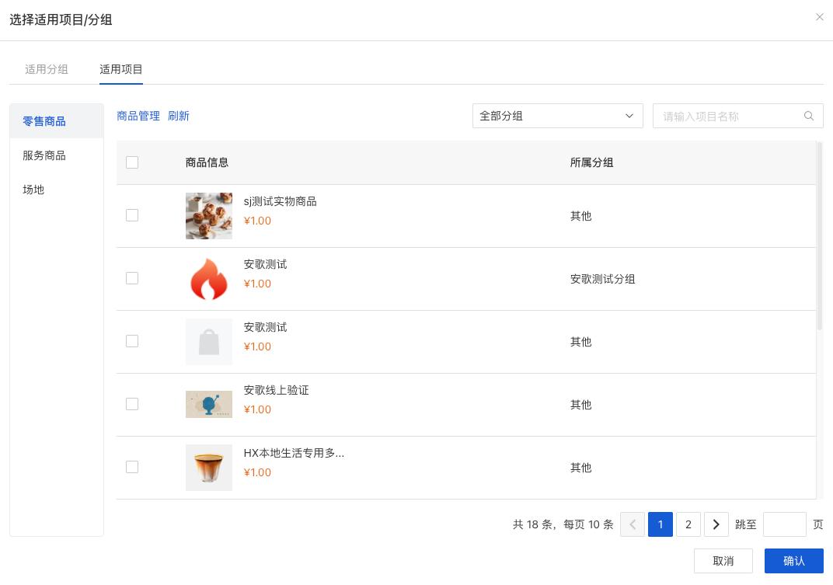Select 零售商品 in the side menu

pyautogui.click(x=56, y=121)
